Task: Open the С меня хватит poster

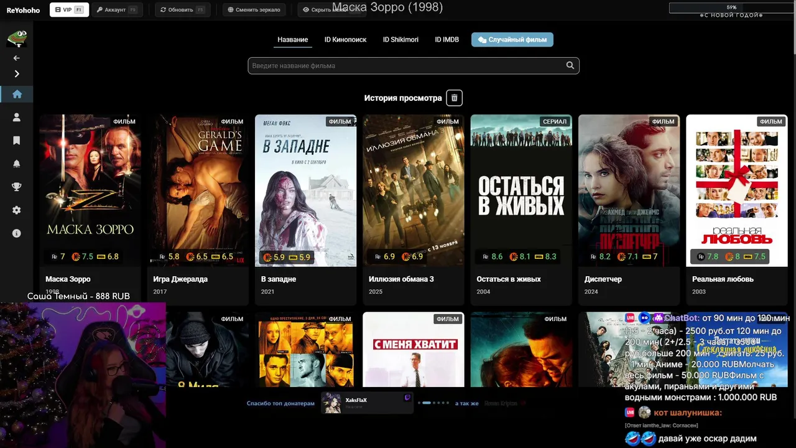Action: click(x=414, y=350)
